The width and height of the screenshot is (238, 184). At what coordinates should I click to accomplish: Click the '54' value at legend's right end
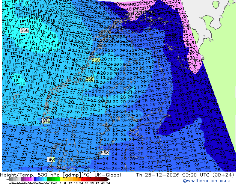pyautogui.click(x=108, y=183)
